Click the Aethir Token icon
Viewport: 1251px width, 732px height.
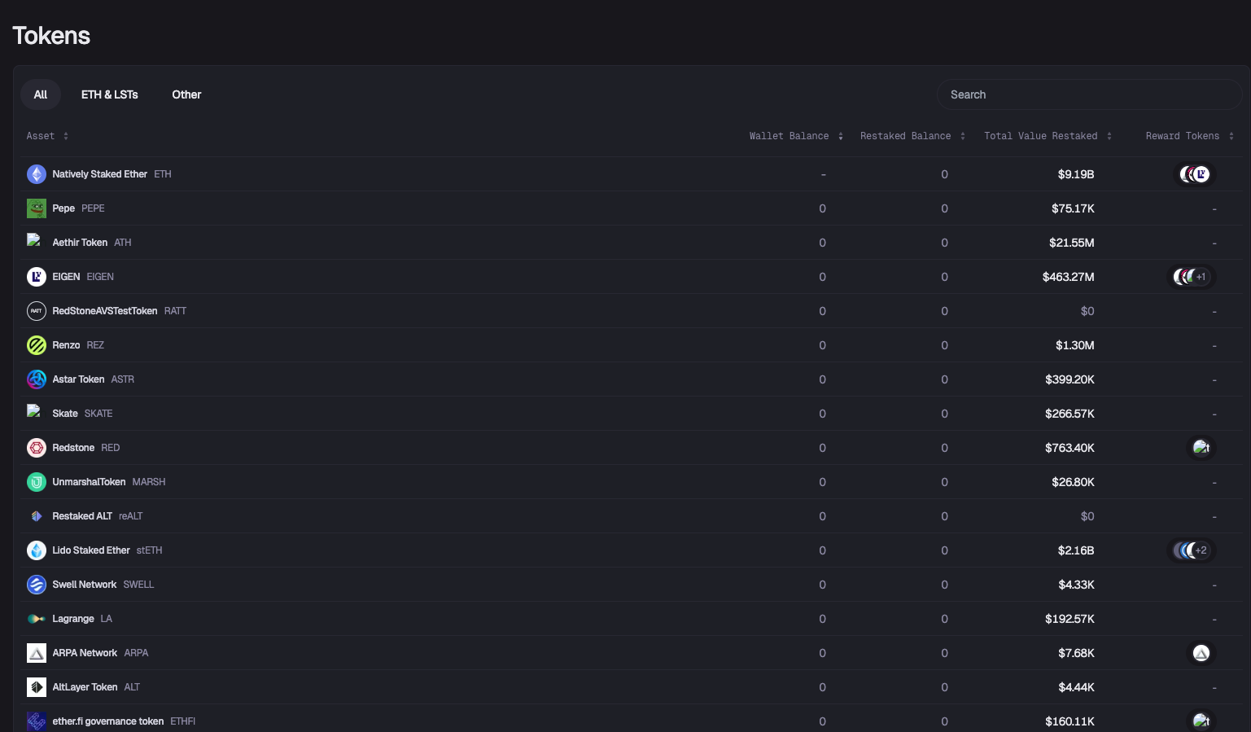coord(34,240)
